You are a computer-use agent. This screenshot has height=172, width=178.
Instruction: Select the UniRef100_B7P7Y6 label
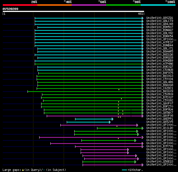160,146
